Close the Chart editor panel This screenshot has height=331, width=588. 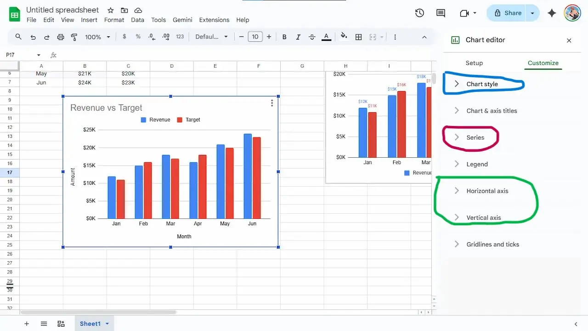pyautogui.click(x=569, y=40)
